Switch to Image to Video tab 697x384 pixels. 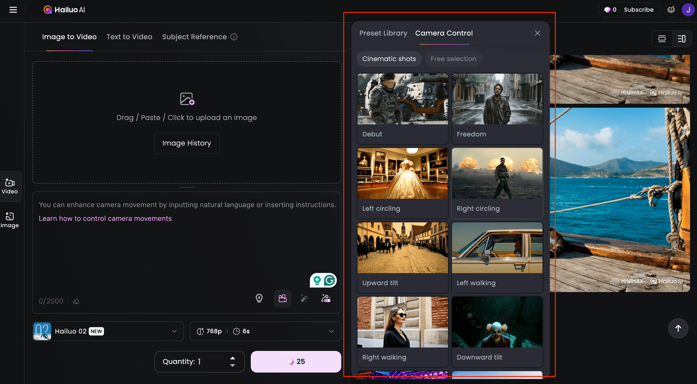[x=69, y=37]
